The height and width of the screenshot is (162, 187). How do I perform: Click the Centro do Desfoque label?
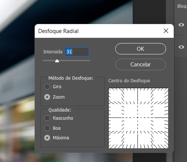(129, 81)
